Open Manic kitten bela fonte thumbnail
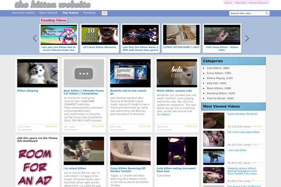The image size is (281, 187). 177,73
